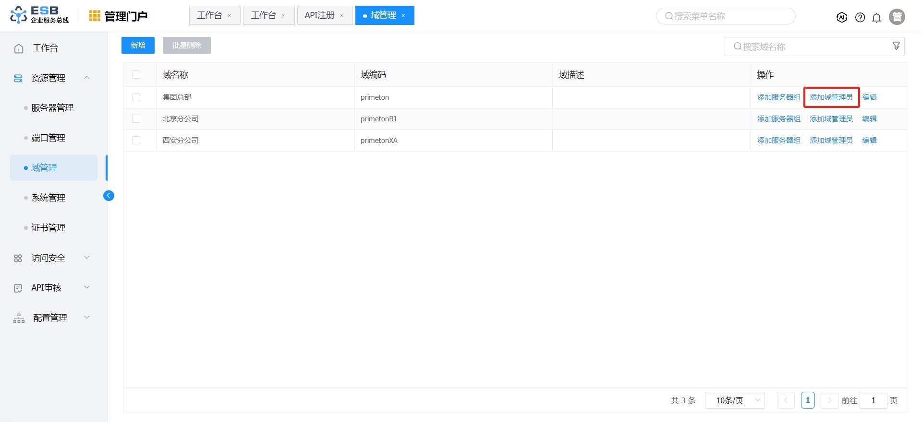Close the API注册 tab with its x icon
This screenshot has width=922, height=422.
pyautogui.click(x=342, y=16)
